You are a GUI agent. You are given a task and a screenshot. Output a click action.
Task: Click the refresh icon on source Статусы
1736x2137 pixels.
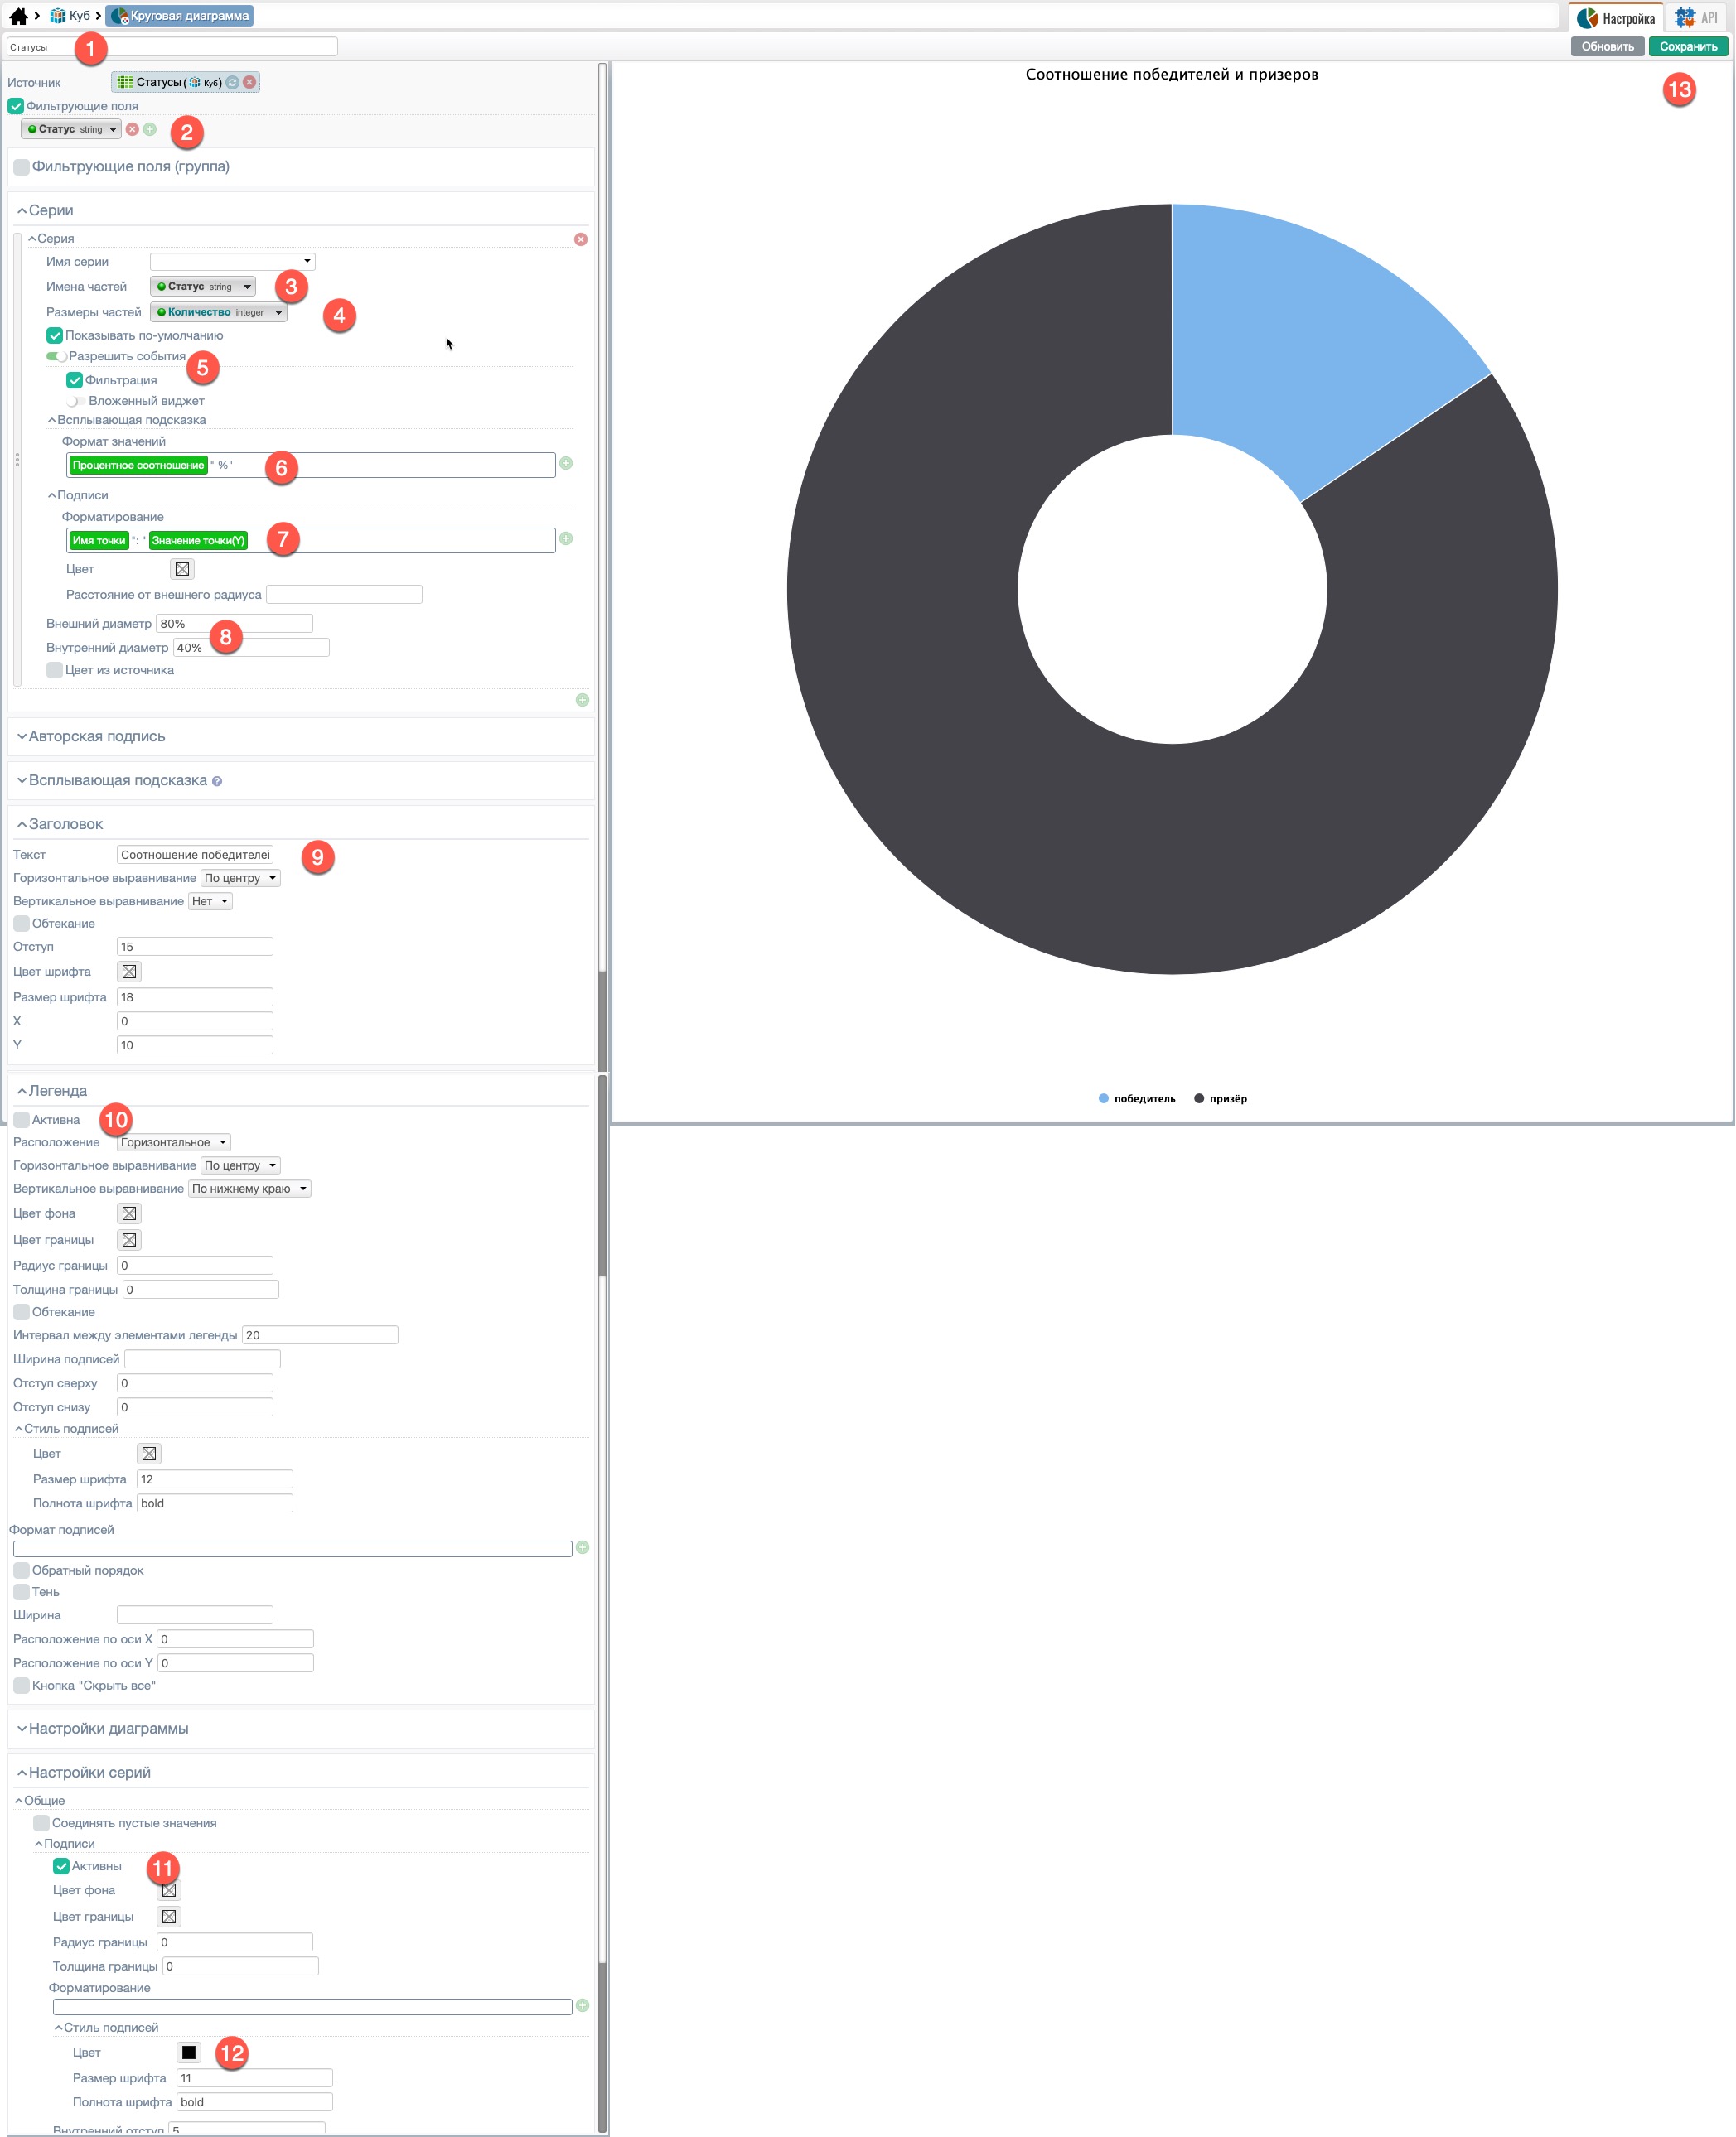click(x=232, y=83)
